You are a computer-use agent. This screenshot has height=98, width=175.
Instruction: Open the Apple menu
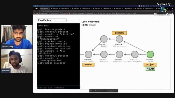click(x=35, y=6)
